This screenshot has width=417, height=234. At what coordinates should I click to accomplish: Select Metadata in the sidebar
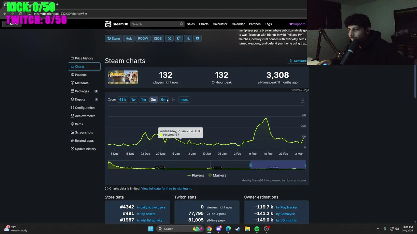(x=84, y=83)
